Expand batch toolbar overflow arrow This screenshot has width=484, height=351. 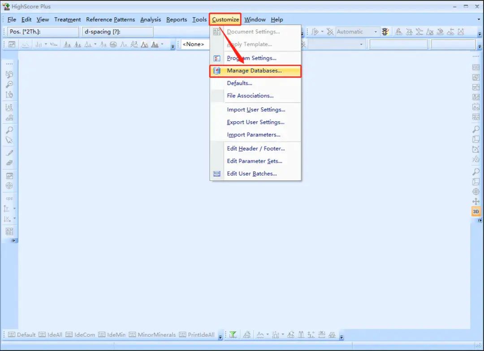tap(220, 337)
